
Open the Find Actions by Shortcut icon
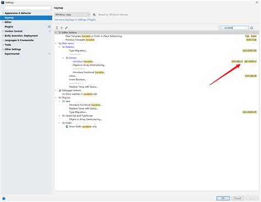click(x=252, y=28)
